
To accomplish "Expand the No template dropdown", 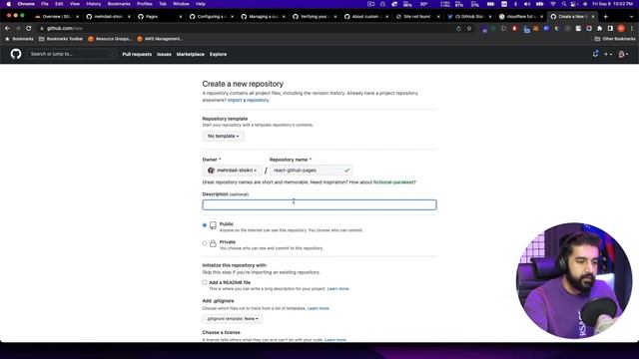I will click(224, 136).
